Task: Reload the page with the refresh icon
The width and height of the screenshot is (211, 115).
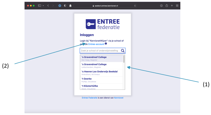Action: 135,6
